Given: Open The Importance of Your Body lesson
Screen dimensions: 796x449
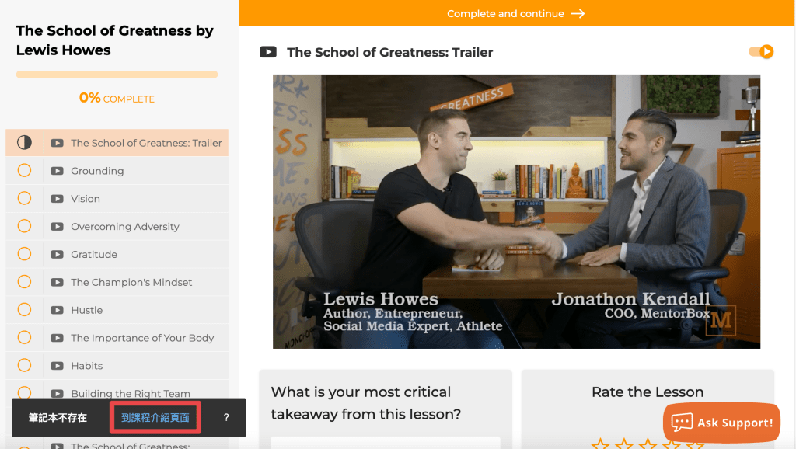Looking at the screenshot, I should [142, 338].
